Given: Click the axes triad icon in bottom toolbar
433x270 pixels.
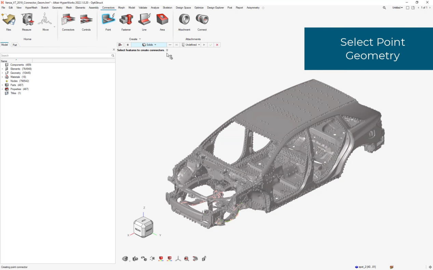Looking at the screenshot, I should [x=178, y=259].
